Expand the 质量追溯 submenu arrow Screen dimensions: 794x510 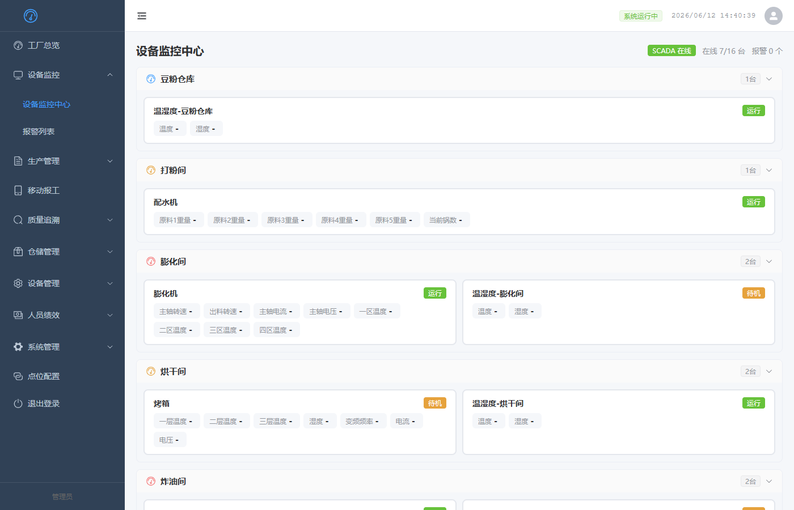click(110, 220)
